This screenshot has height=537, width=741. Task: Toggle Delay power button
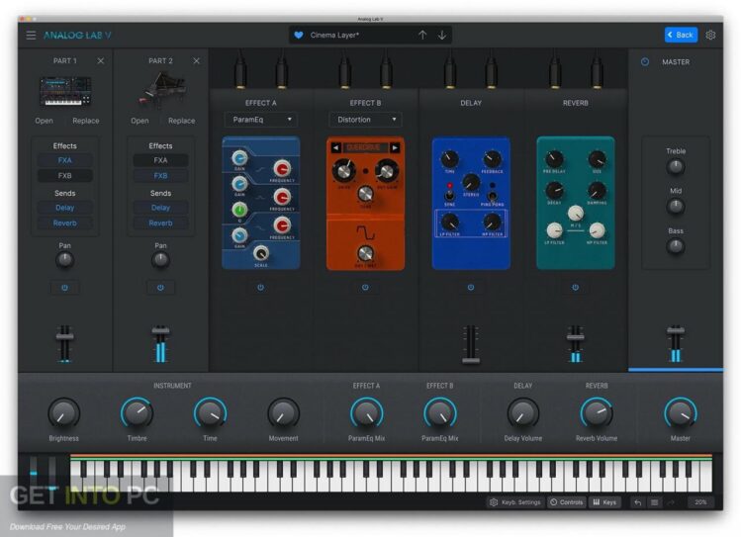(471, 287)
